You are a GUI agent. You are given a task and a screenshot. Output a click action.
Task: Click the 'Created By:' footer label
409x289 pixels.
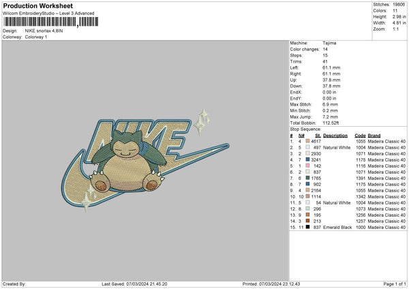14,284
